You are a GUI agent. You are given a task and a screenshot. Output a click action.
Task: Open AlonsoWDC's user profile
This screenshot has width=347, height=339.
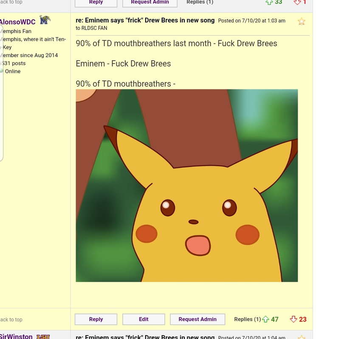pos(17,22)
